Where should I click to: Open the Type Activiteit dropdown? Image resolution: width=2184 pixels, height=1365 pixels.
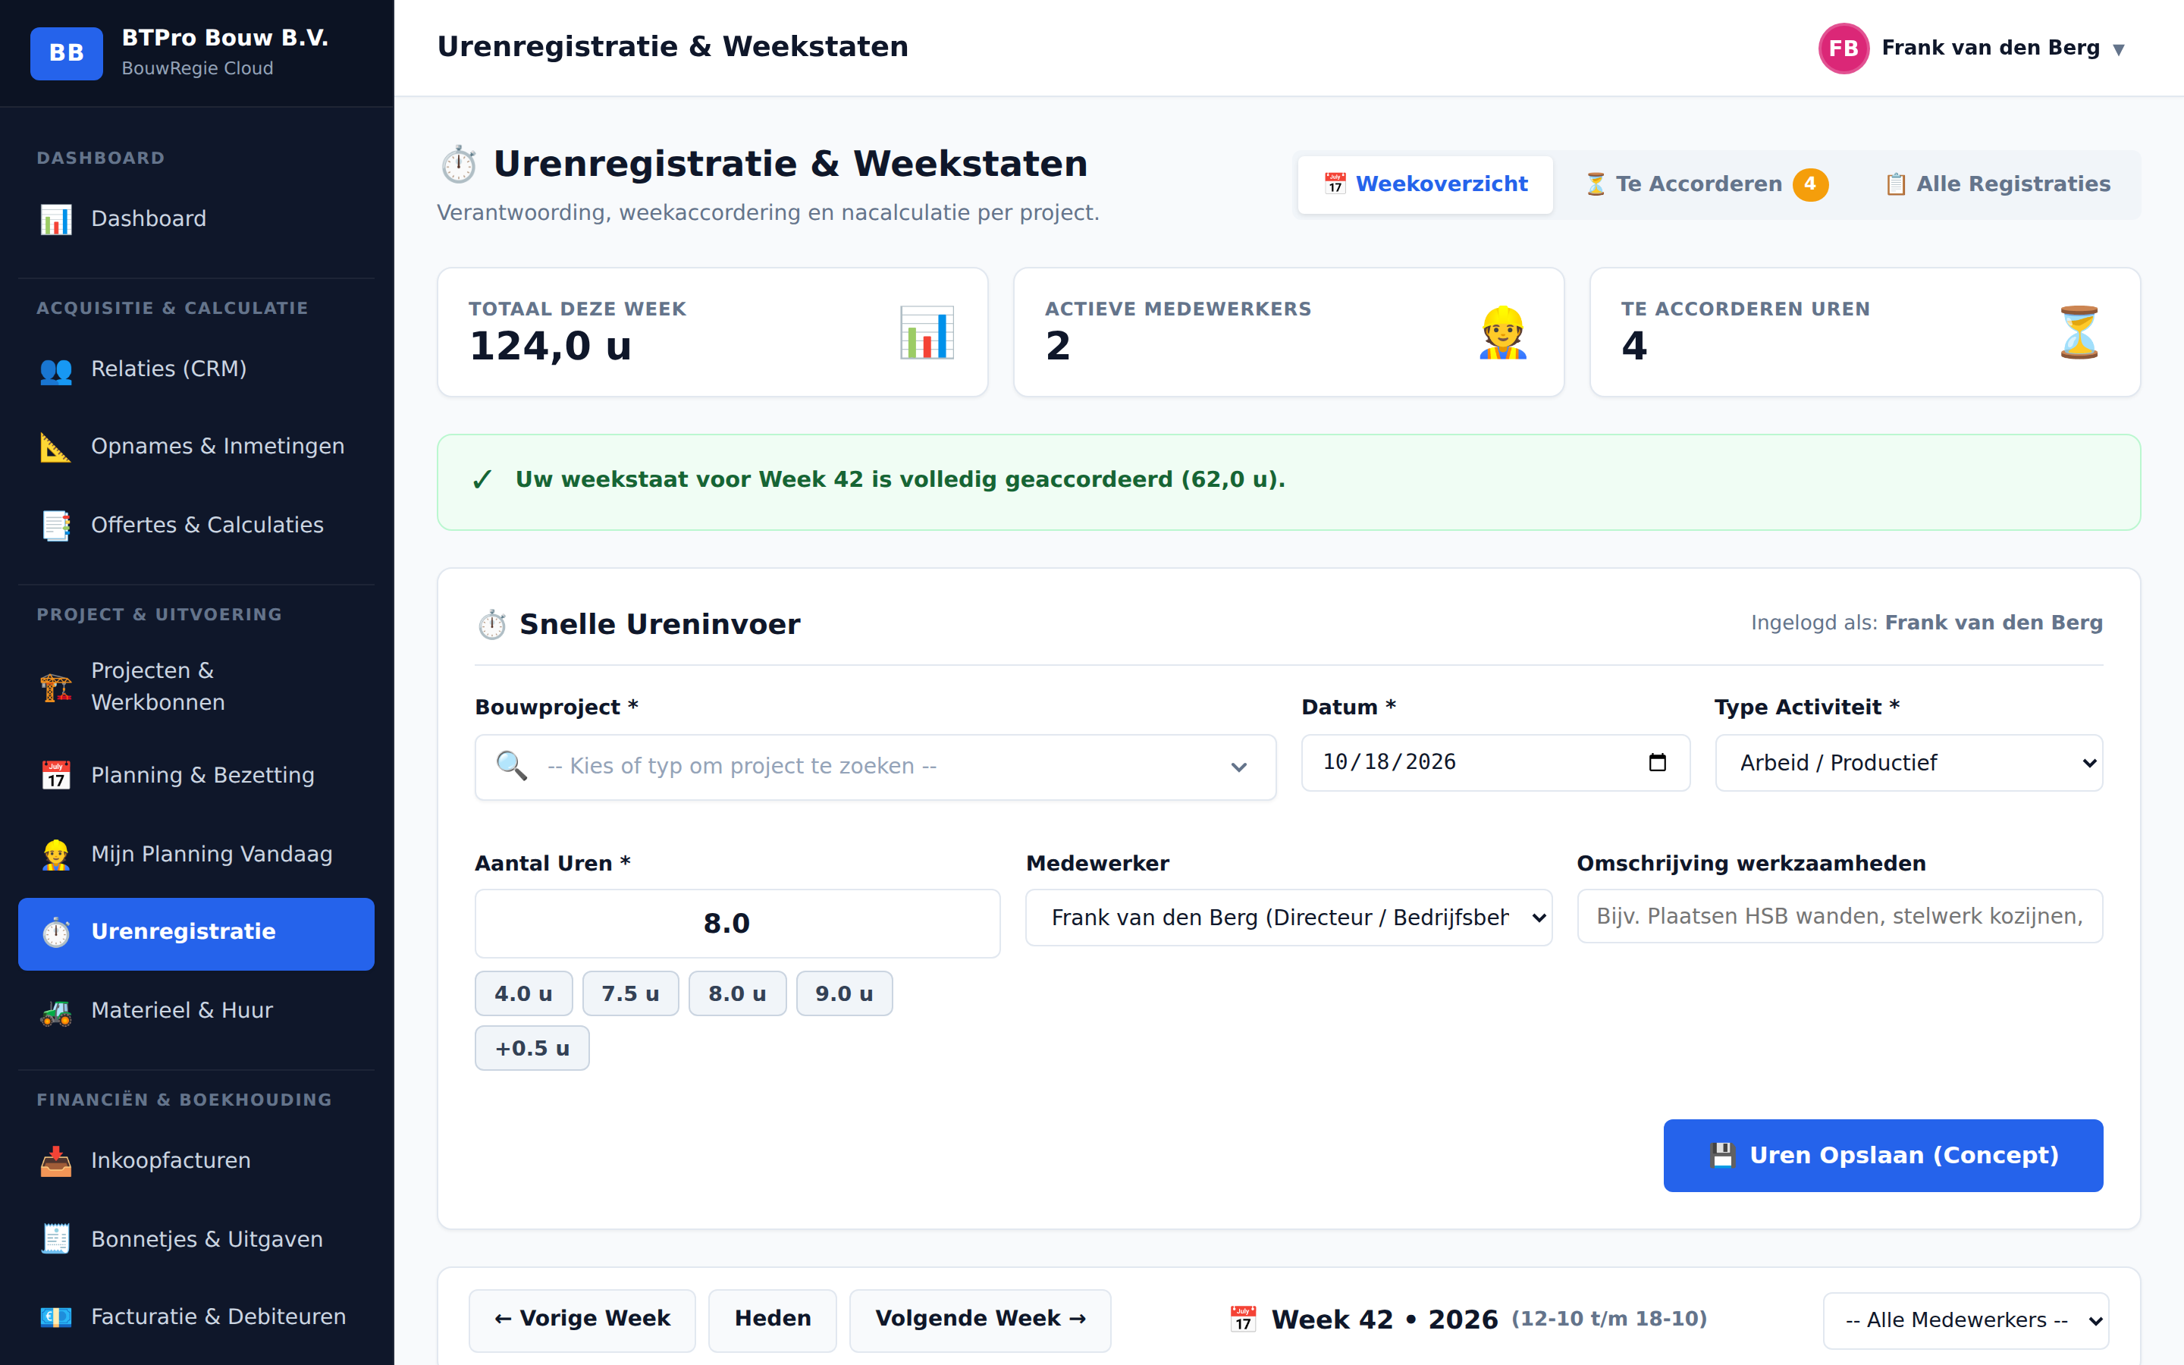click(1908, 763)
